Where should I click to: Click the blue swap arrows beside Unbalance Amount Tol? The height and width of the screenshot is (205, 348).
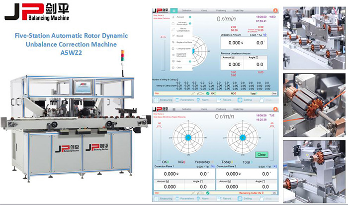265,35
